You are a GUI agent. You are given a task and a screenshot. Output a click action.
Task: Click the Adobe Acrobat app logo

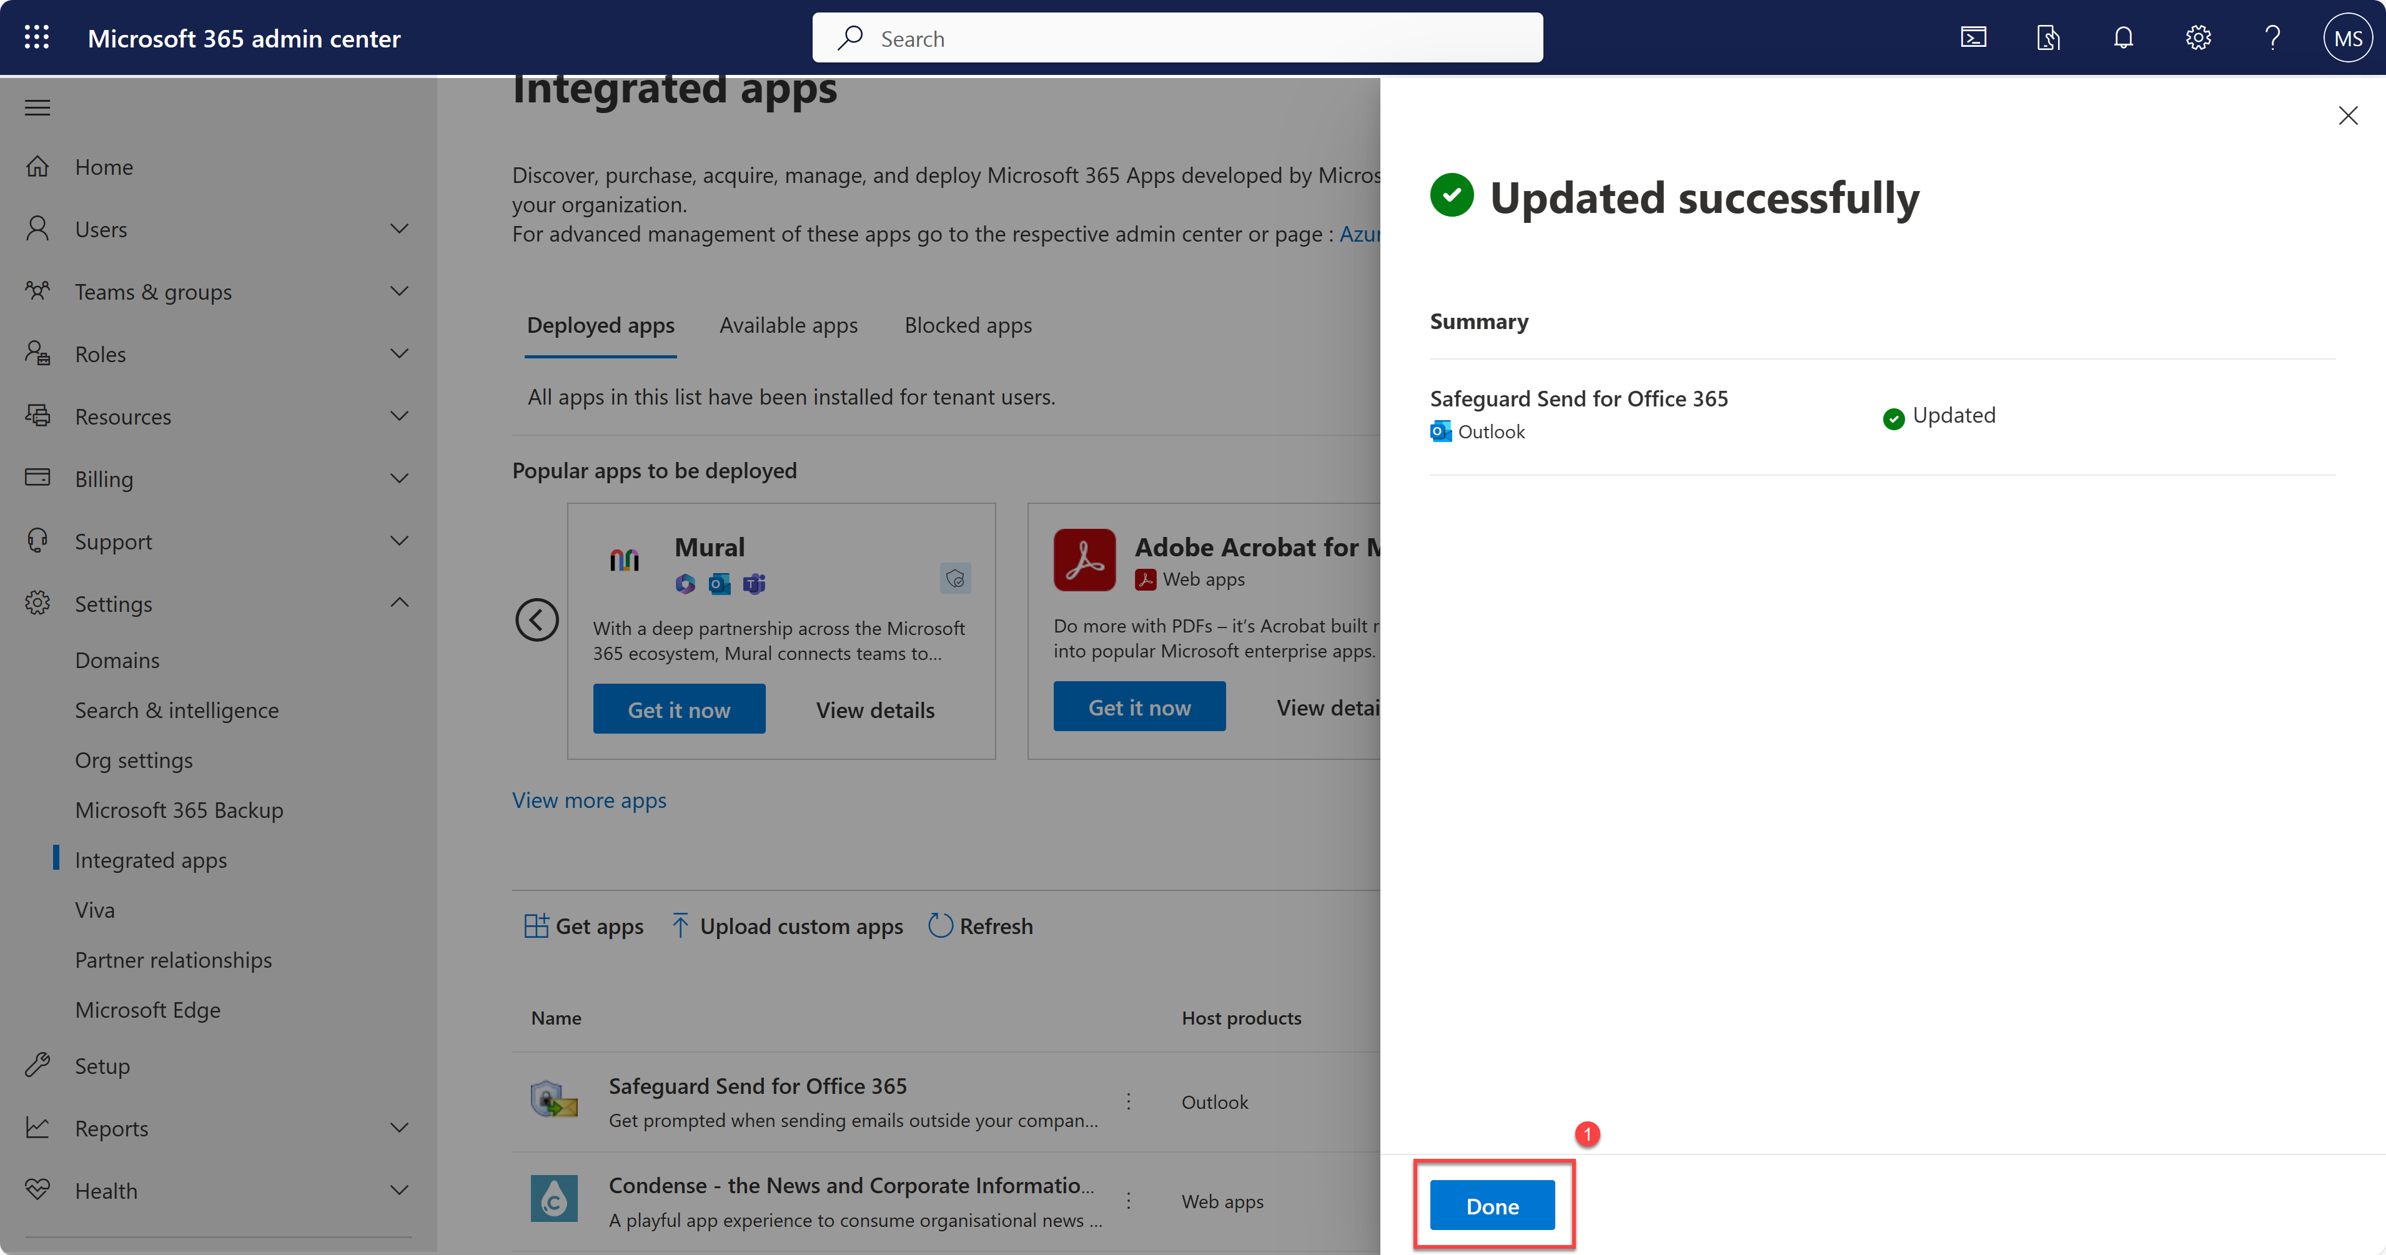pos(1084,560)
